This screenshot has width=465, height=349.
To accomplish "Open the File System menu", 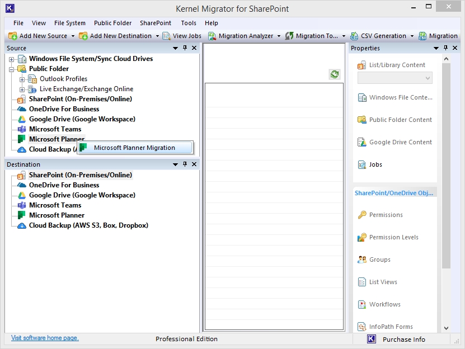I will point(70,23).
